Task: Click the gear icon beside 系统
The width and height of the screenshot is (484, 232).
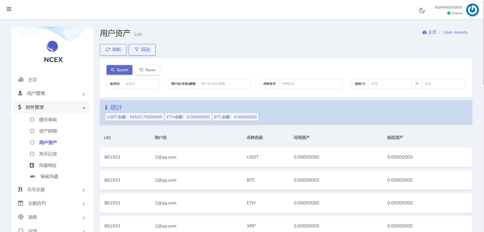Action: pos(21,217)
